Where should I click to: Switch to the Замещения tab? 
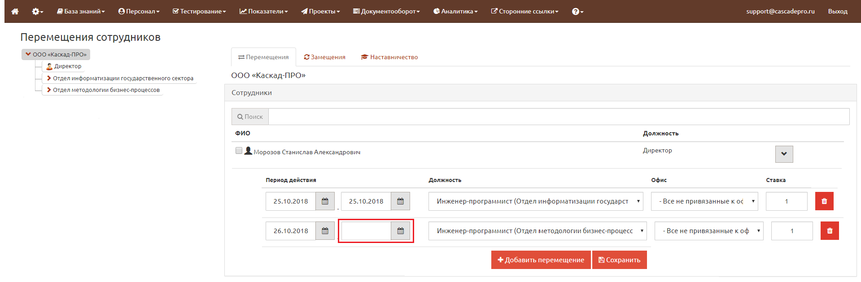point(324,57)
